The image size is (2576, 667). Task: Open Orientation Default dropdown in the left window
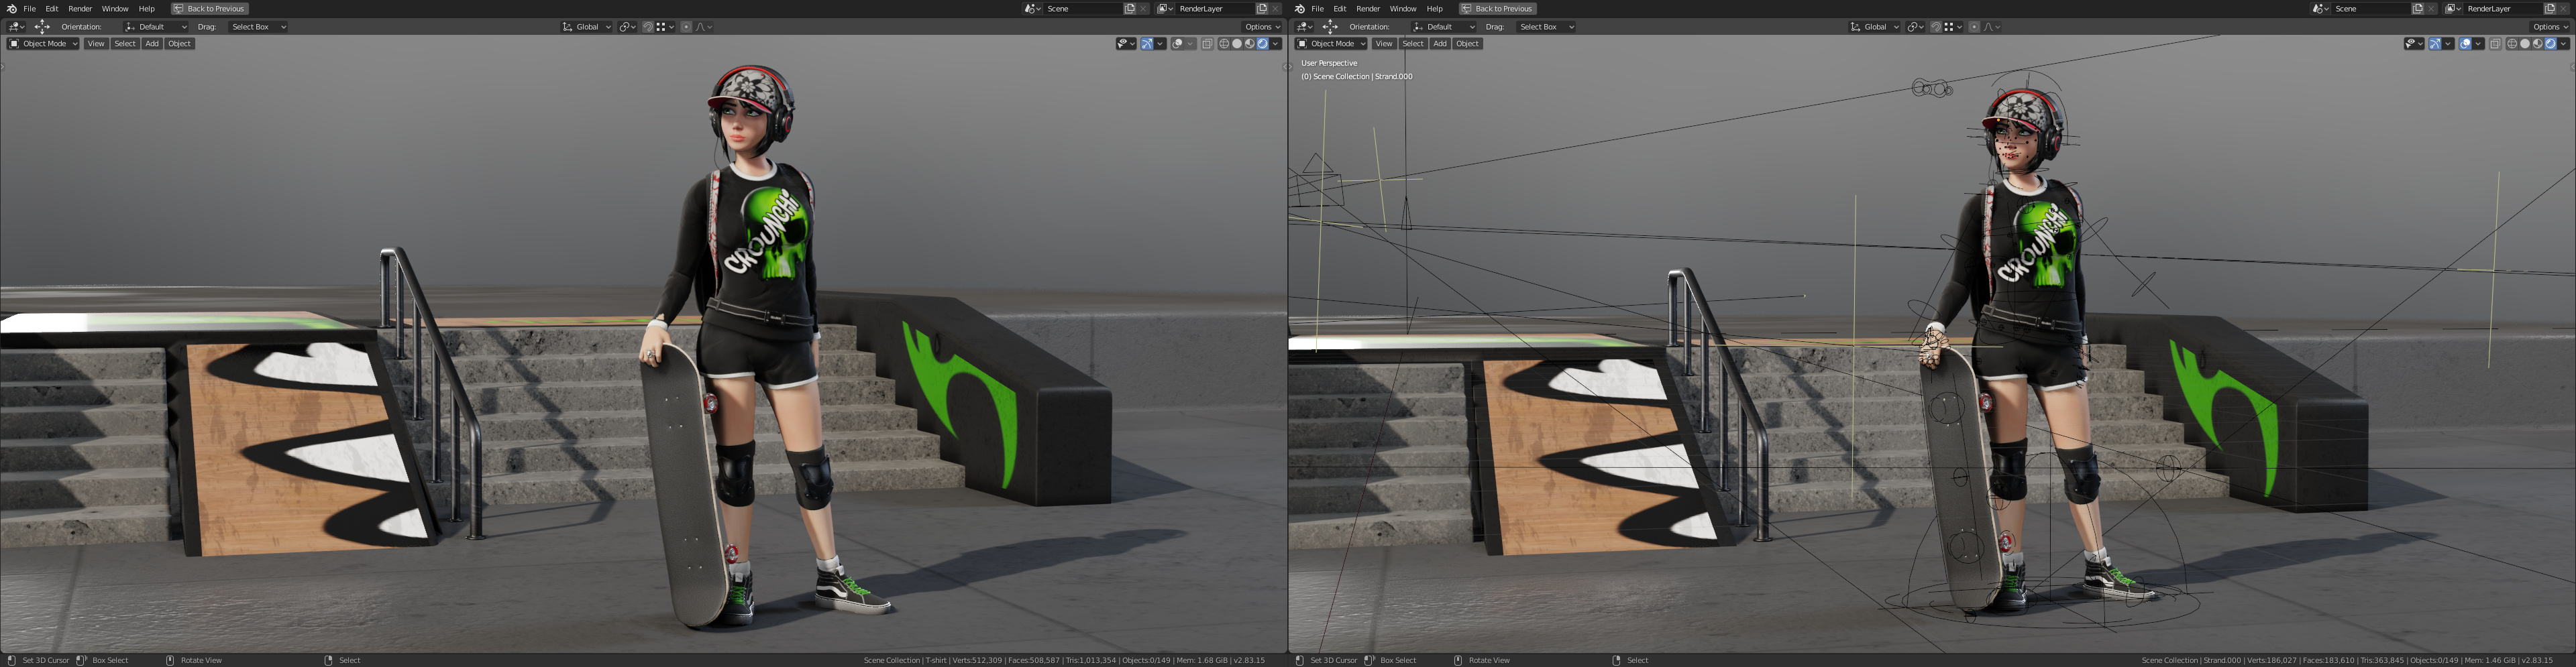(x=155, y=27)
